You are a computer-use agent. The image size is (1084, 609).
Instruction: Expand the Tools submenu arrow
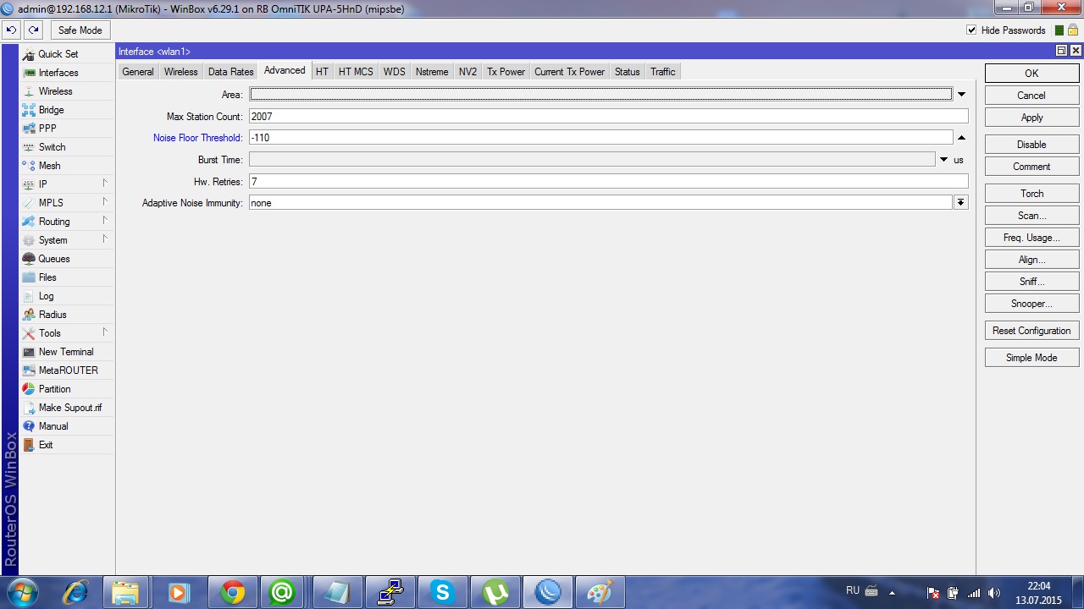click(x=105, y=332)
